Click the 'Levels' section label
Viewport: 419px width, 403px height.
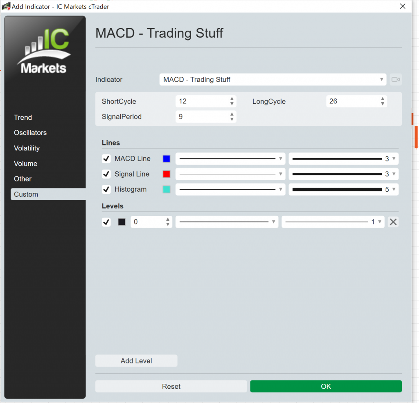coord(113,206)
